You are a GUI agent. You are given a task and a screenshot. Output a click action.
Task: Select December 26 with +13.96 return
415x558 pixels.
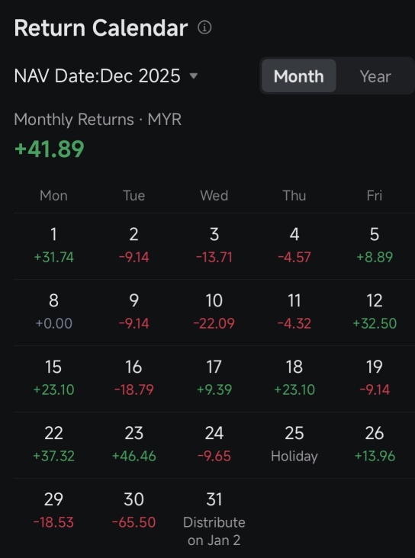375,444
